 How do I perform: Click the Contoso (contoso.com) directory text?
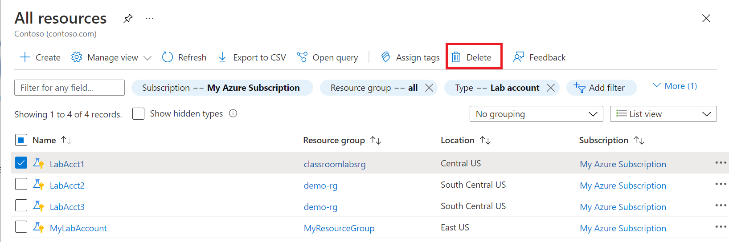[x=55, y=34]
